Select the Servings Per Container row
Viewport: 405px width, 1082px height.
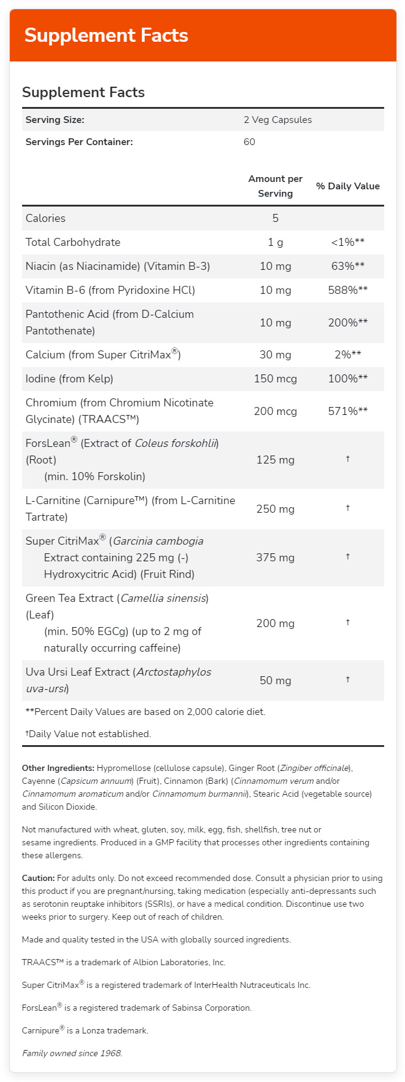[x=203, y=142]
